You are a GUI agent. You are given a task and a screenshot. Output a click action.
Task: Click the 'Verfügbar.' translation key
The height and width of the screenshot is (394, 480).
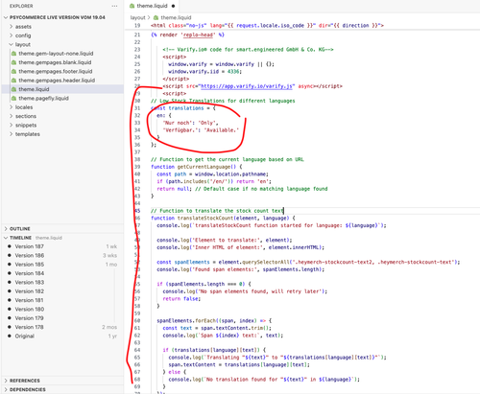[180, 130]
